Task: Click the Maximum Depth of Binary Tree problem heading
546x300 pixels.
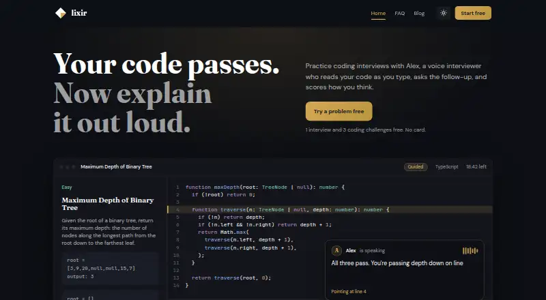Action: pos(108,204)
